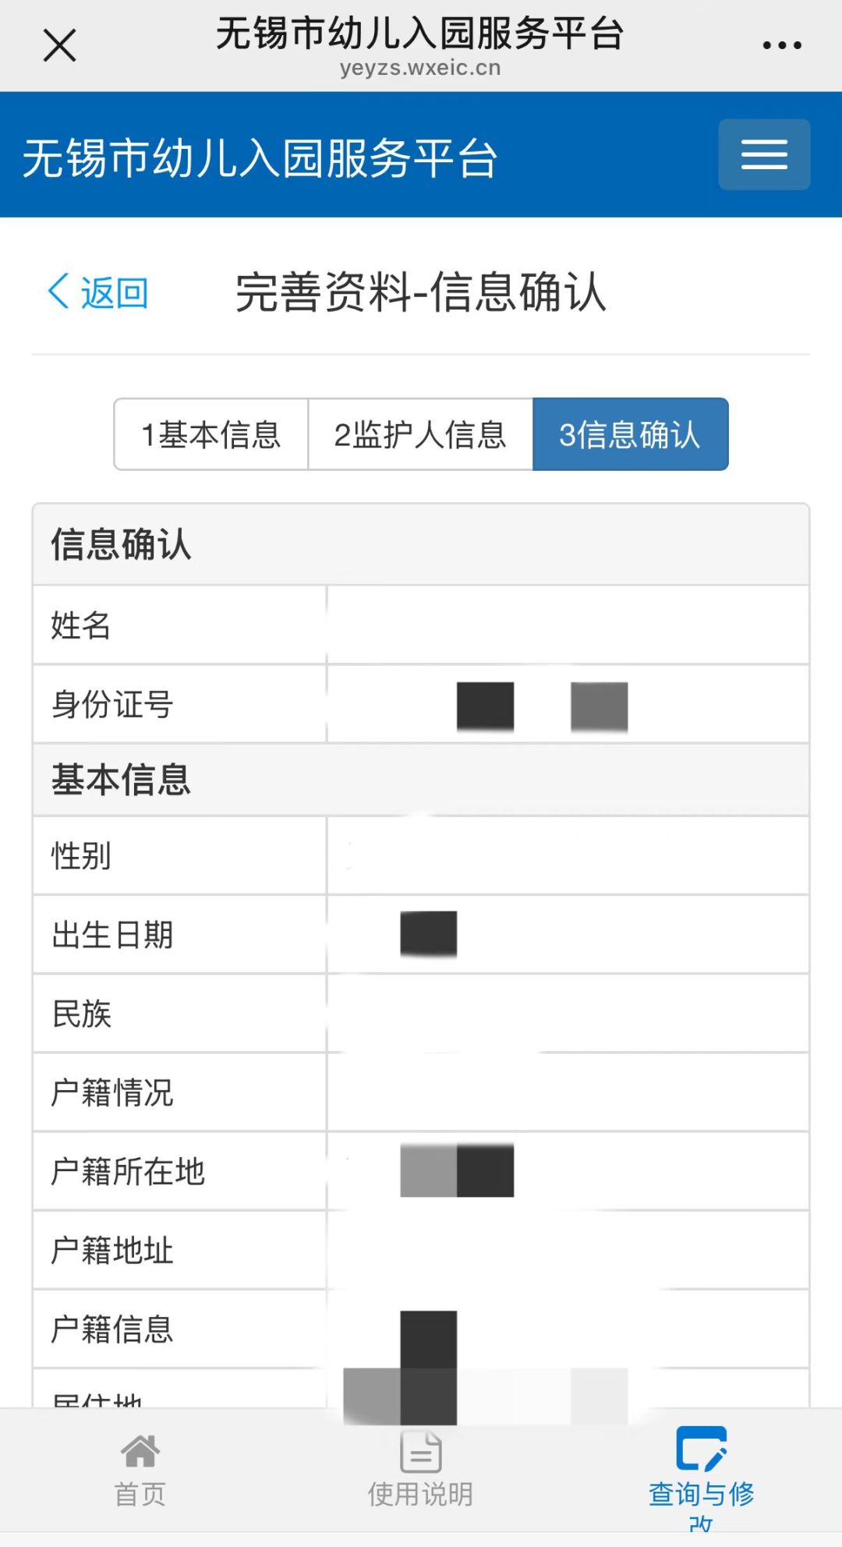Open the three-dot more options menu

click(782, 45)
